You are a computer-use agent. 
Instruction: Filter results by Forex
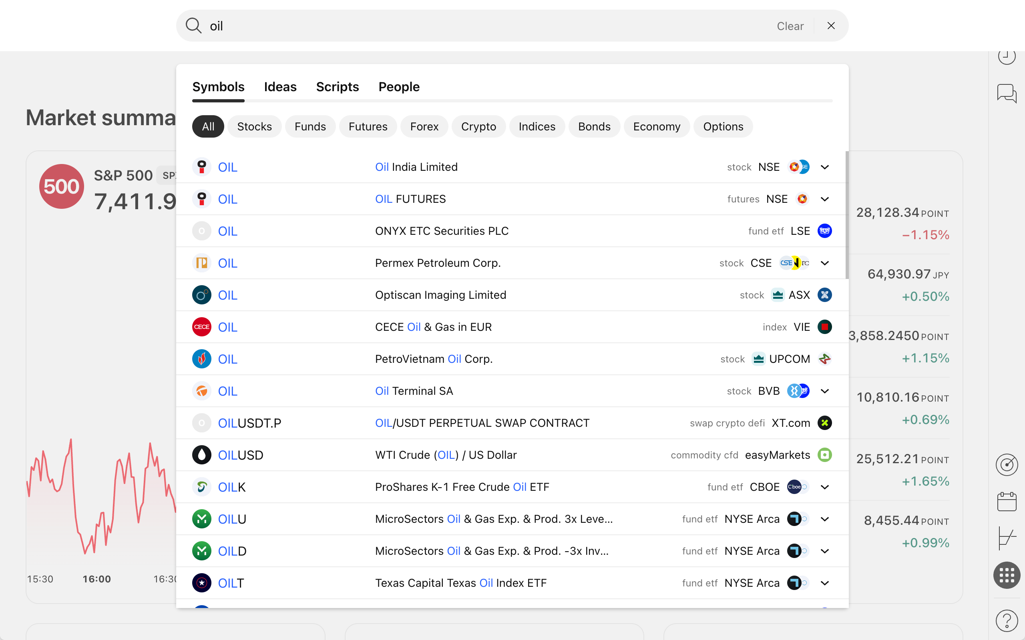coord(424,126)
